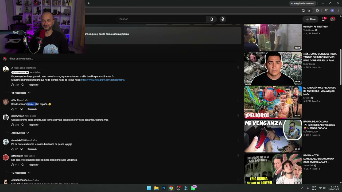Open a new Chrome tab
342x192 pixels.
pos(88,3)
